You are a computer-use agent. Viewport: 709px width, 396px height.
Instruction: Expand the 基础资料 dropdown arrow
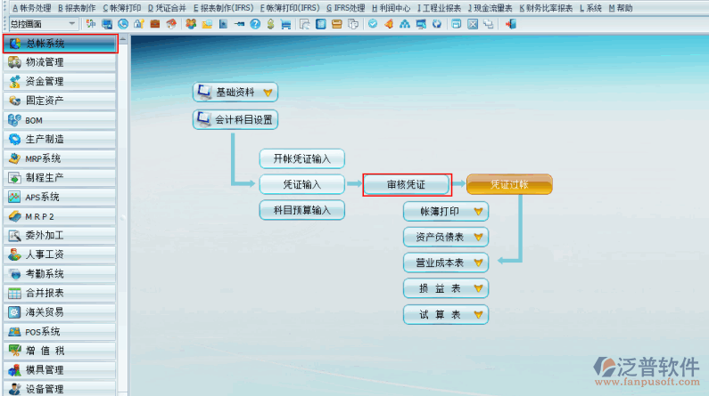coord(267,92)
